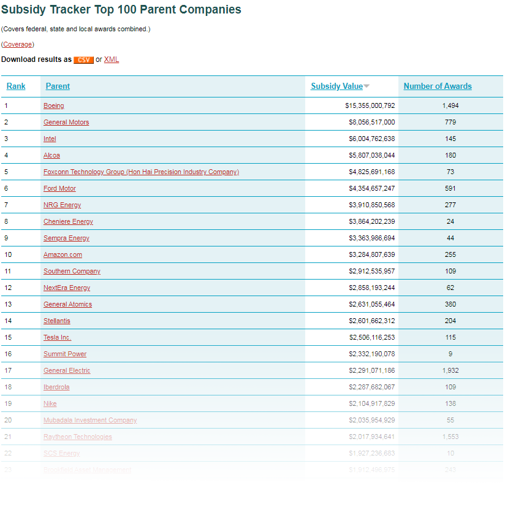Select Alcoa subsidy value $5,807,038,044
Screen dimensions: 505x523
371,156
